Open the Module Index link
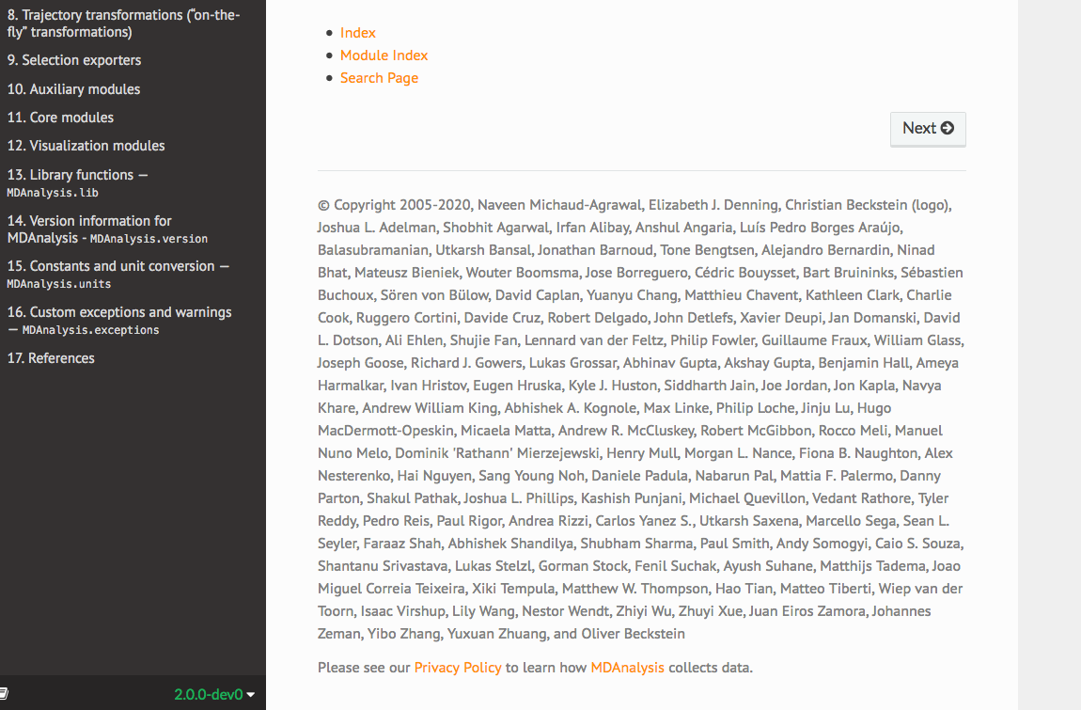 (x=384, y=55)
